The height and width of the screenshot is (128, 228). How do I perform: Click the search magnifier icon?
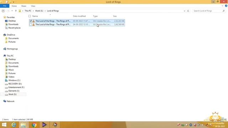click(x=223, y=11)
